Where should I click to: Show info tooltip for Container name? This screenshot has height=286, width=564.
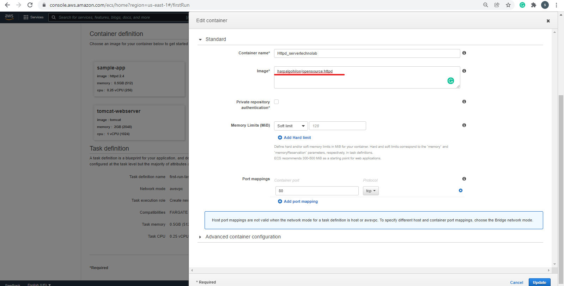(x=464, y=53)
